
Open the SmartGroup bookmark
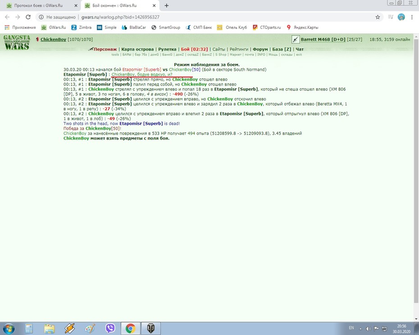166,27
